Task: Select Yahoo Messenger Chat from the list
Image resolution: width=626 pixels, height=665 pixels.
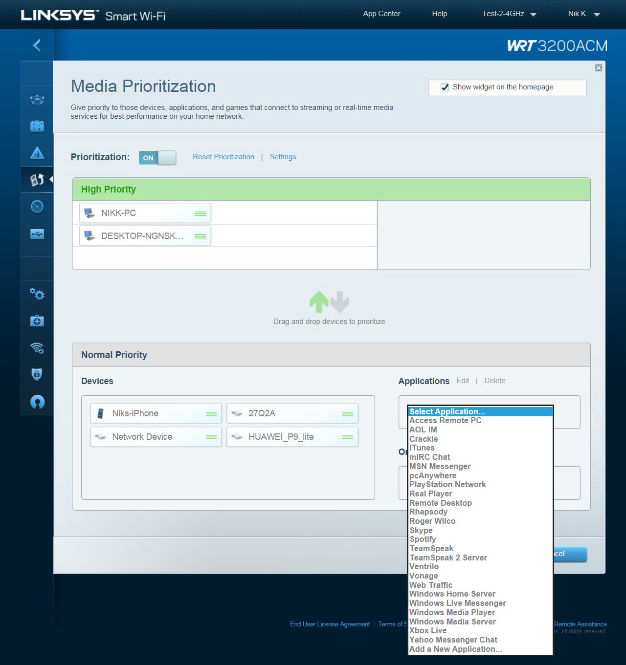Action: point(481,640)
